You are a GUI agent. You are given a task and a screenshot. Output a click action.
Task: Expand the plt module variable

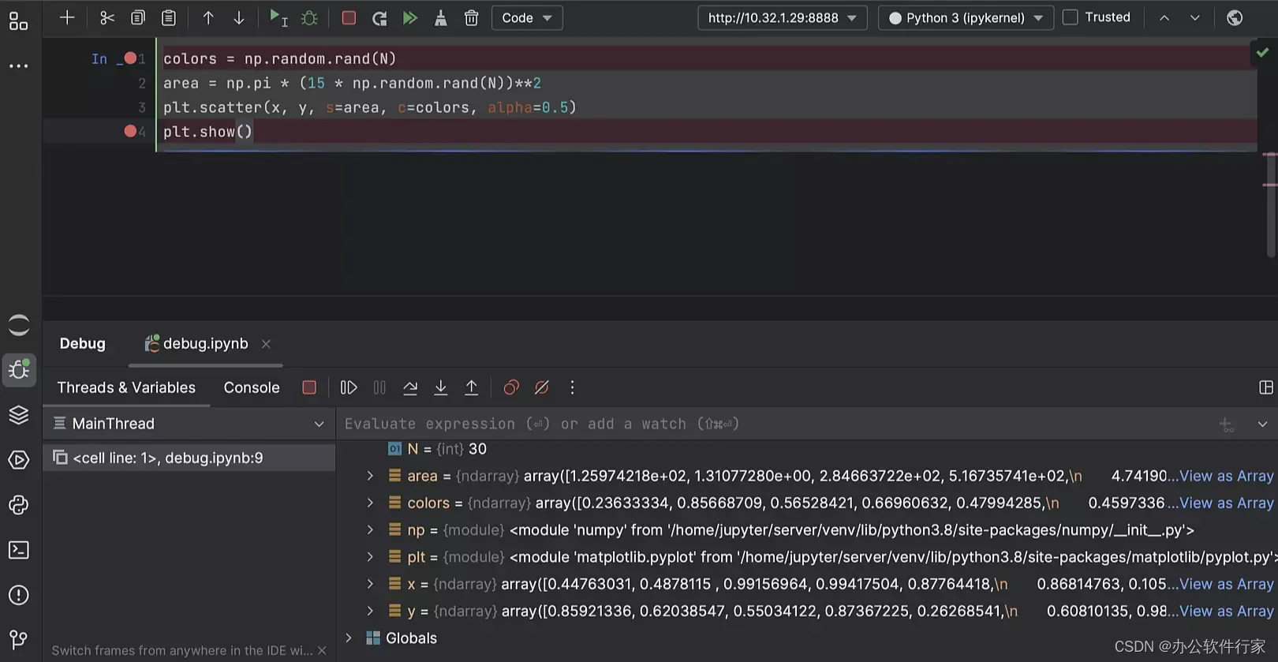pos(370,557)
